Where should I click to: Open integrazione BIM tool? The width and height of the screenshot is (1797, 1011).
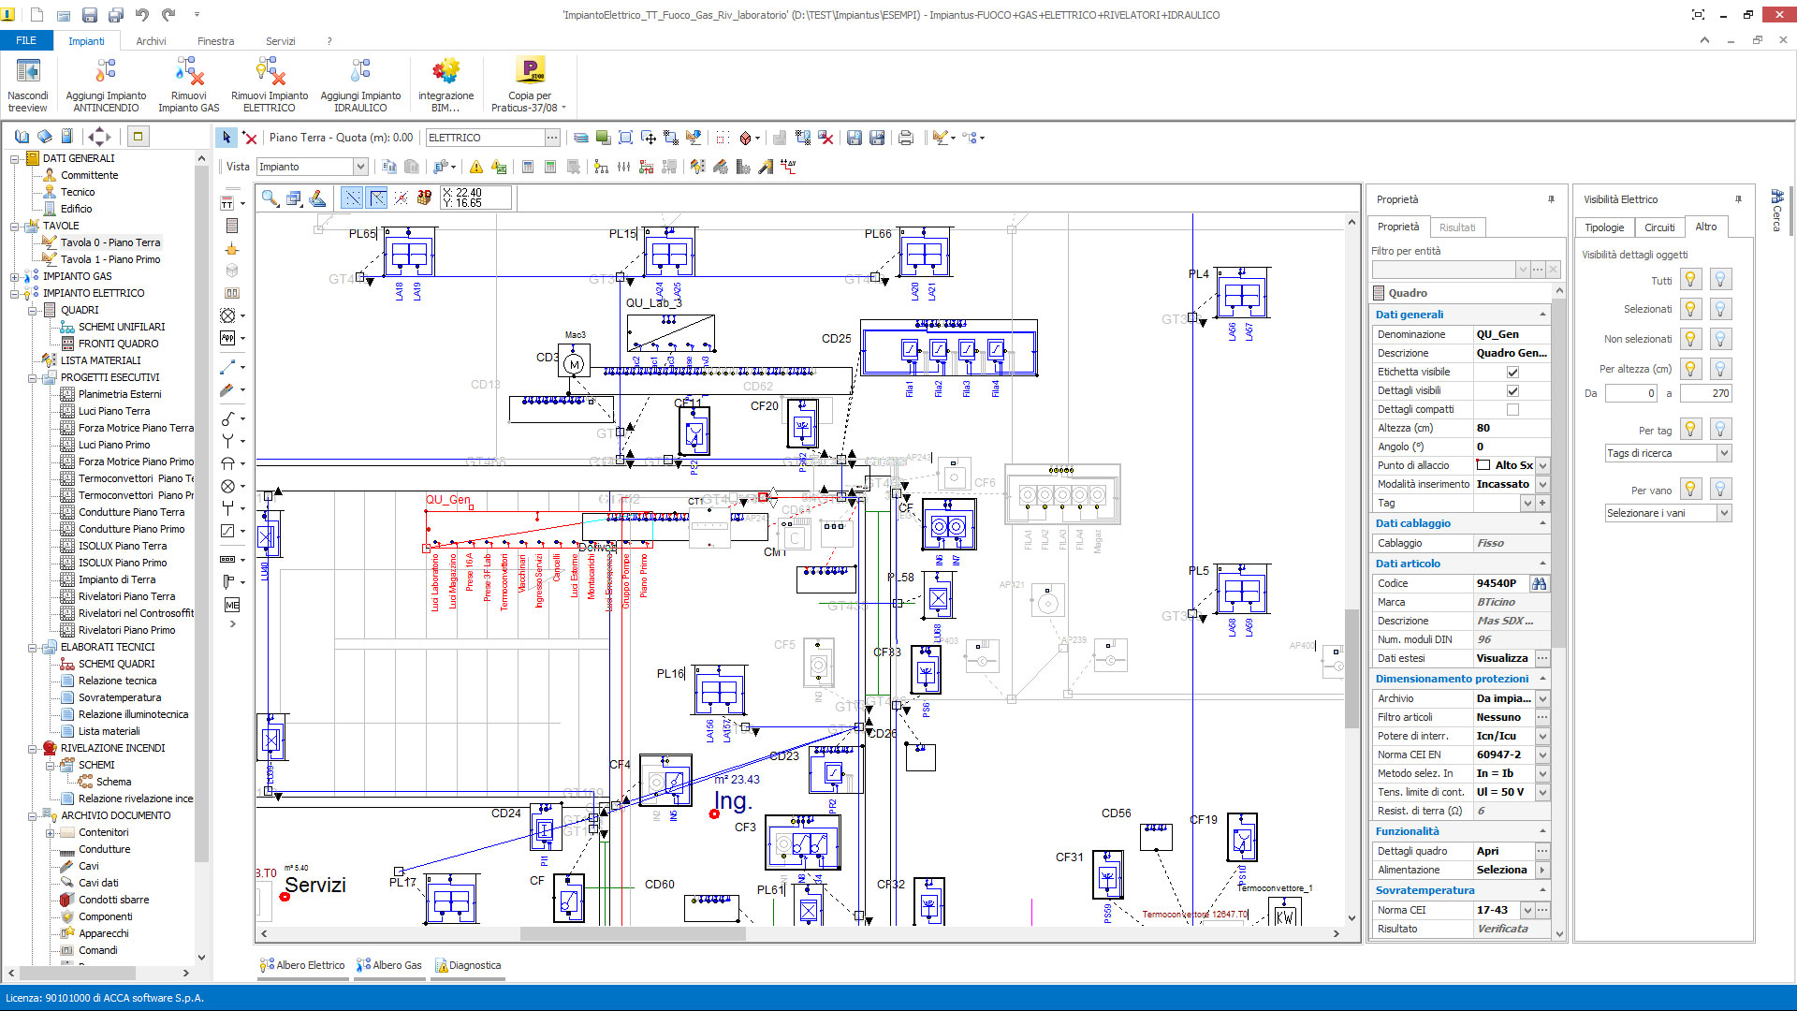[446, 71]
